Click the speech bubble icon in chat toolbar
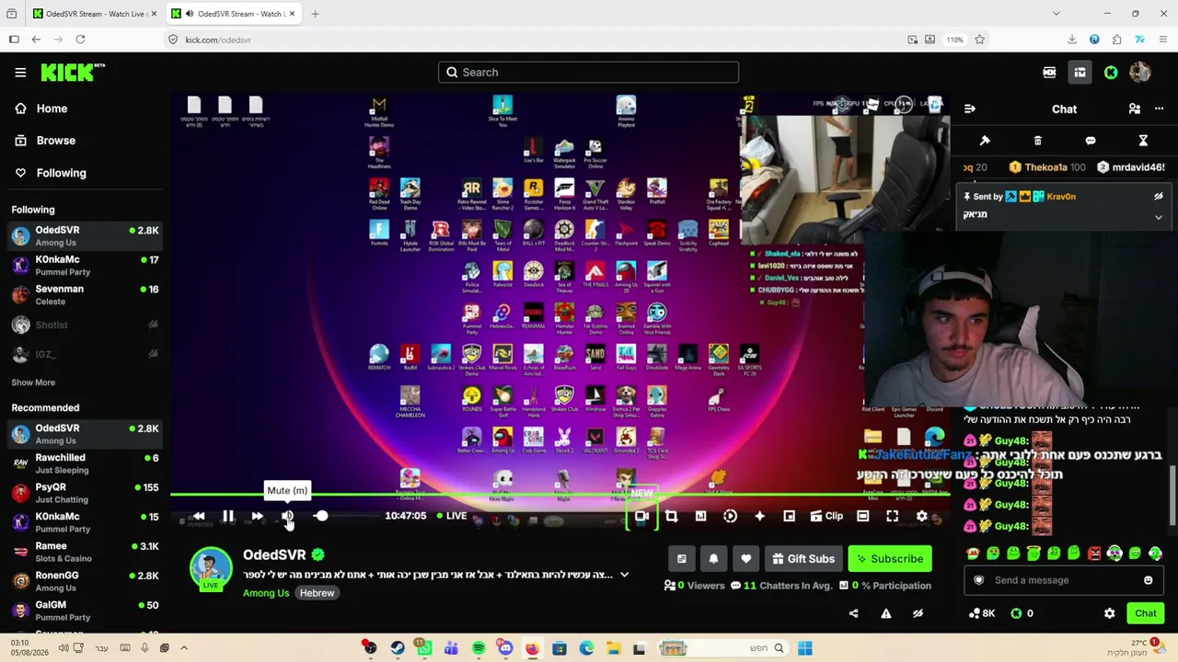Viewport: 1178px width, 662px height. click(1091, 141)
